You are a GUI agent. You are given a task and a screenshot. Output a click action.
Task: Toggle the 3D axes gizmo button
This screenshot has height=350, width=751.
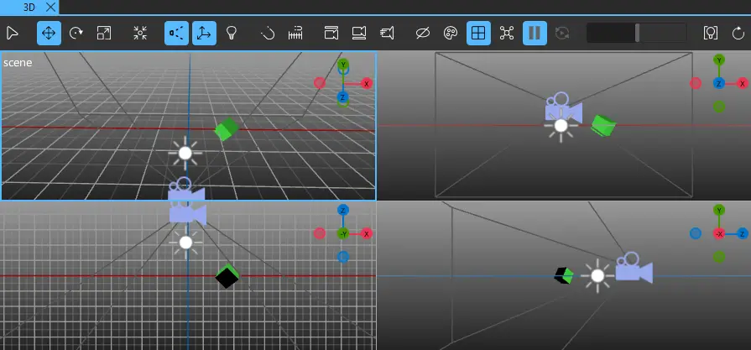coord(203,34)
